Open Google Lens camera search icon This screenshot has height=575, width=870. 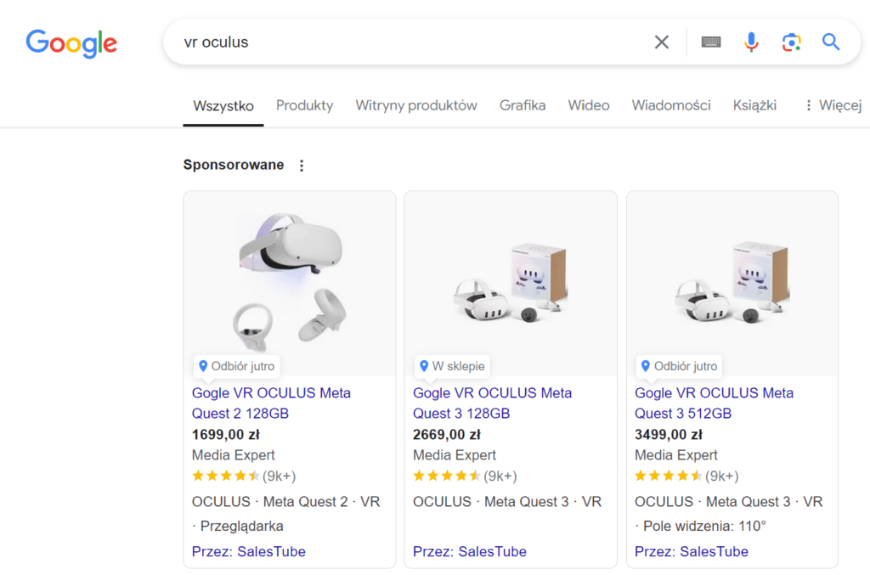point(791,41)
